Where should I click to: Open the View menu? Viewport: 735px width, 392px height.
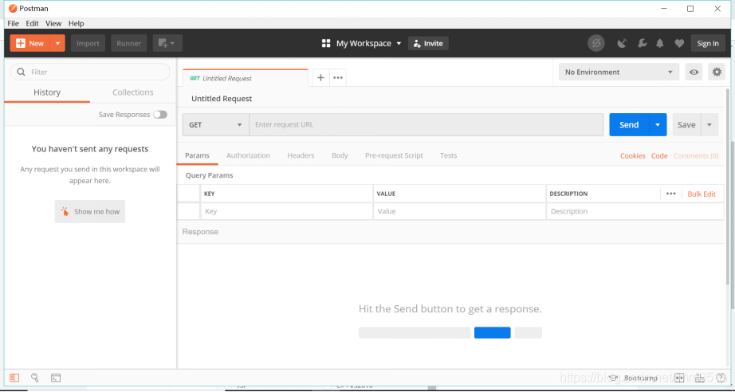(x=53, y=23)
